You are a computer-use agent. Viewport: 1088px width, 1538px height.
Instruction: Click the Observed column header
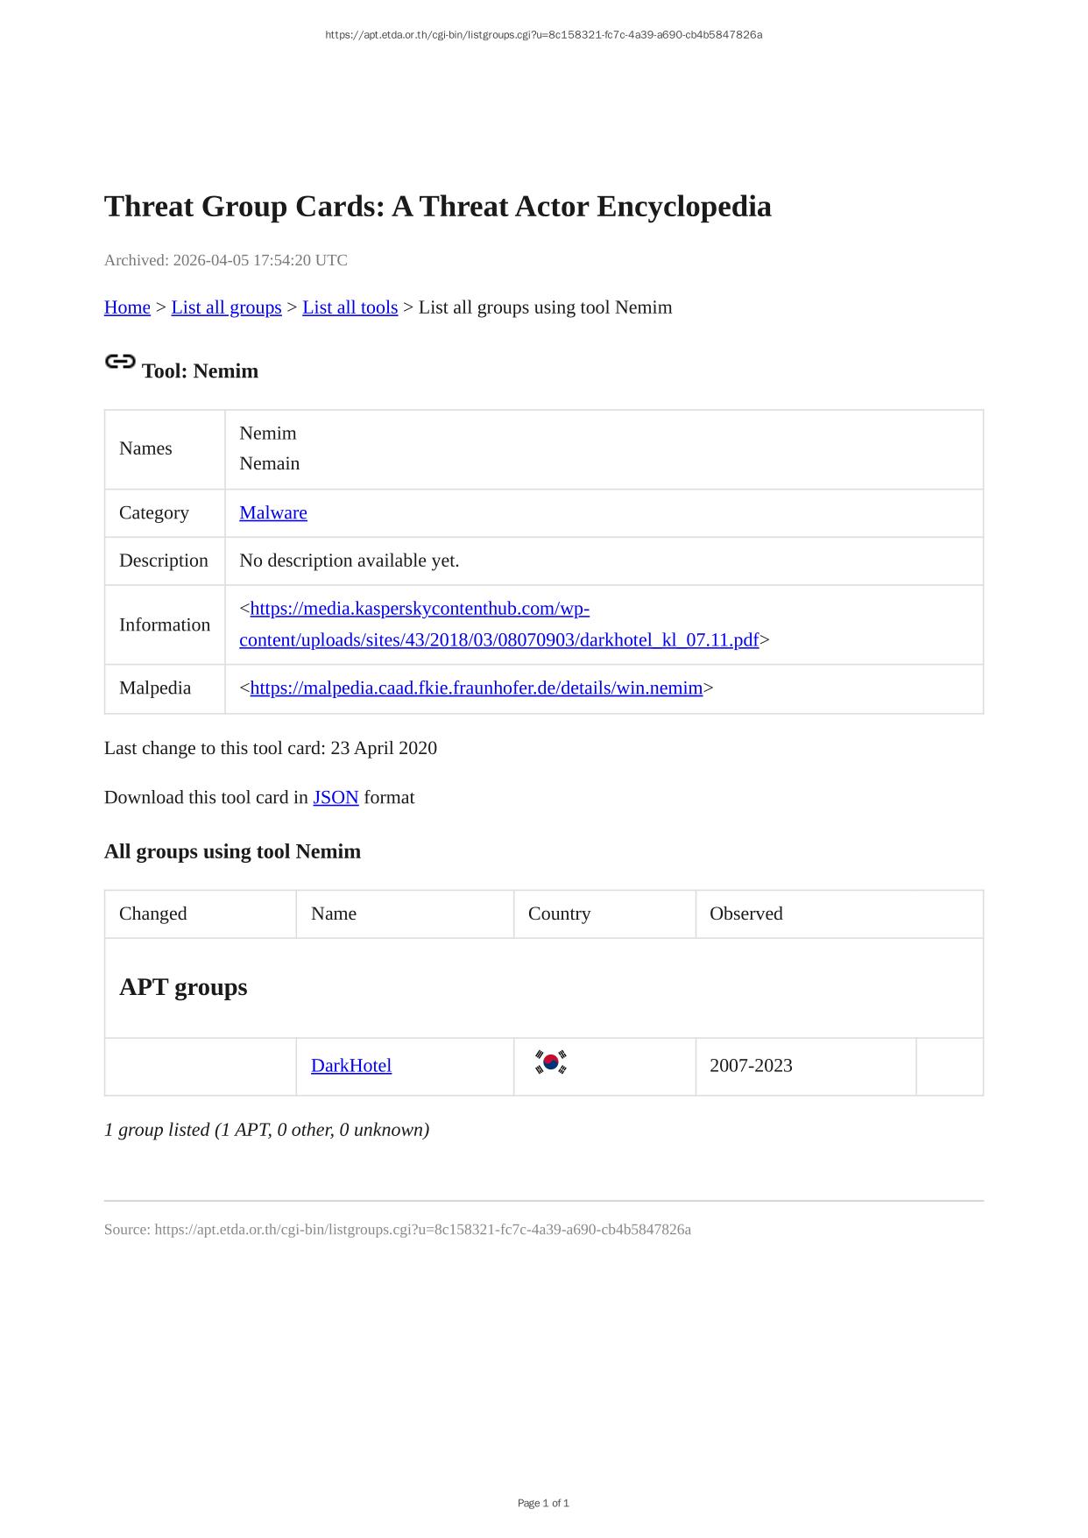pos(745,914)
